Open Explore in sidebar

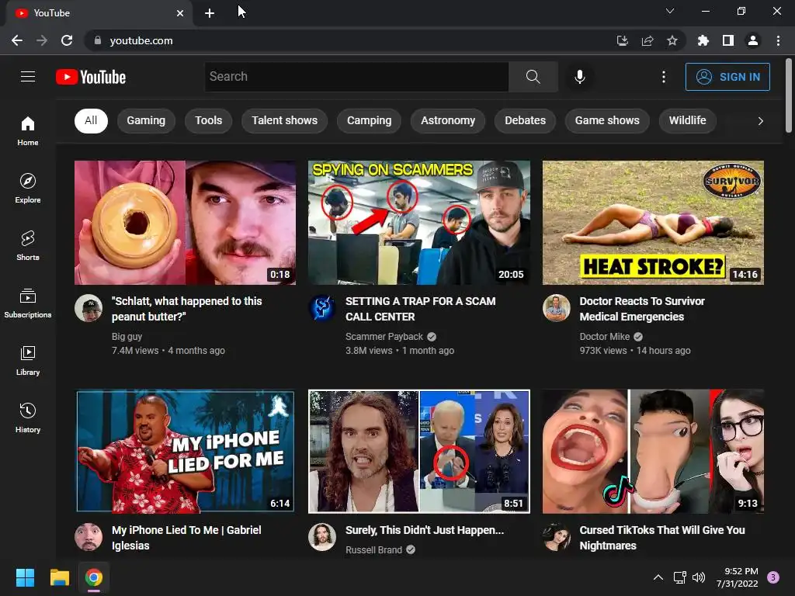click(x=28, y=188)
